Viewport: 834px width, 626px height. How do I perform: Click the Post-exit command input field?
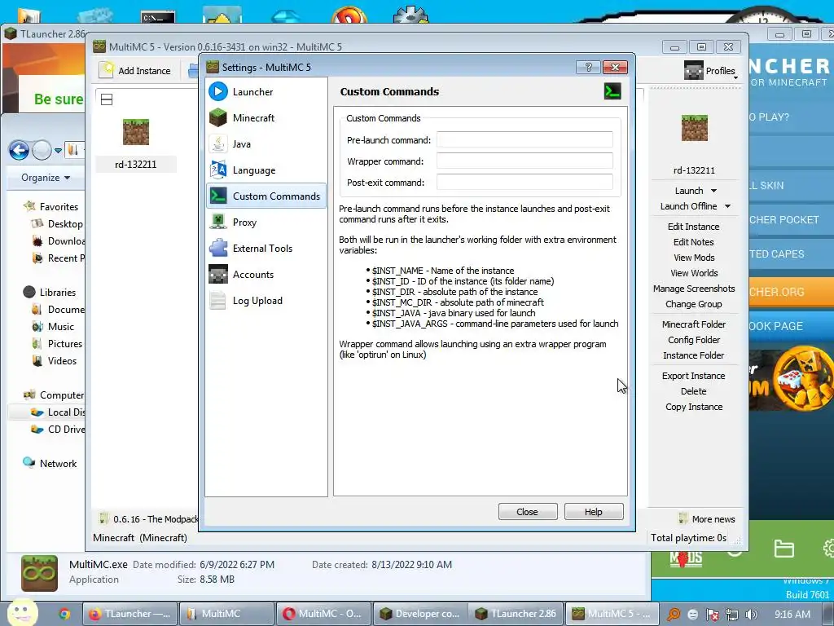pyautogui.click(x=525, y=182)
